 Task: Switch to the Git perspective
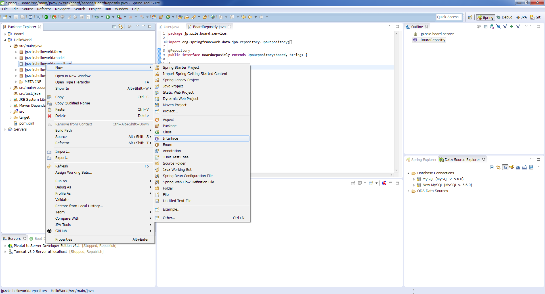pyautogui.click(x=535, y=17)
